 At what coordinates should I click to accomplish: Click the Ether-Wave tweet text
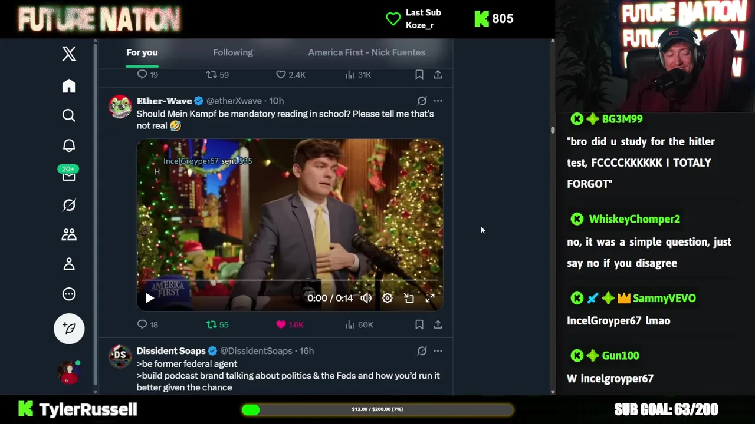pyautogui.click(x=285, y=120)
